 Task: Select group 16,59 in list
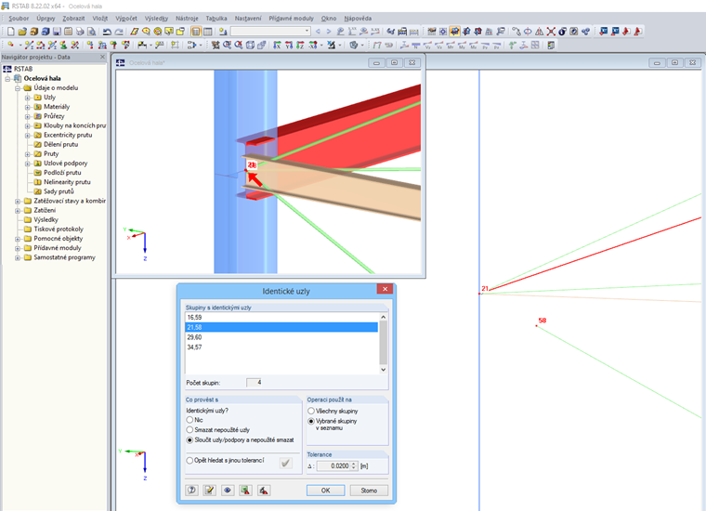[281, 318]
